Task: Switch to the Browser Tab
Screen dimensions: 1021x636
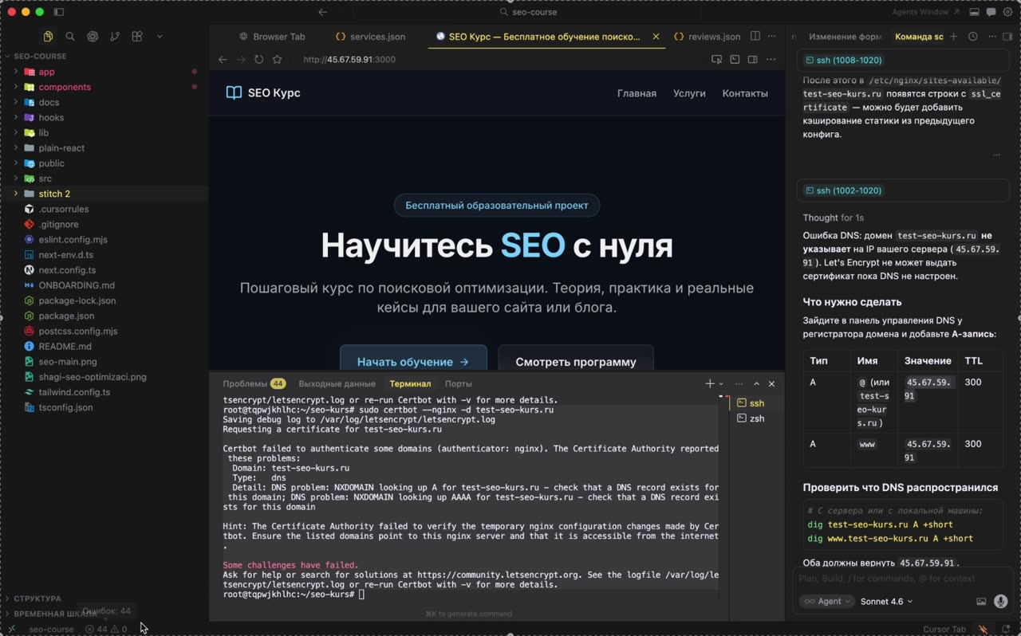Action: [272, 36]
